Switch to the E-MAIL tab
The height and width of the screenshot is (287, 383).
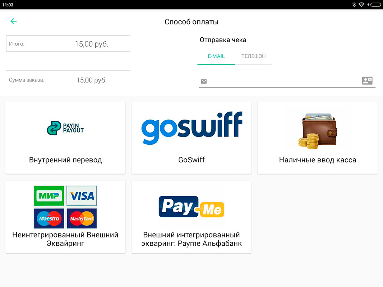[x=216, y=56]
